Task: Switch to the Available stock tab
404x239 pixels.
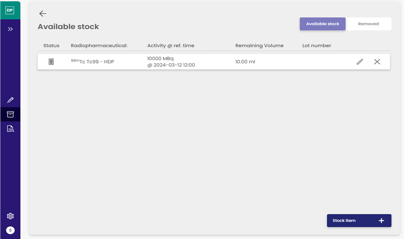Action: pos(322,24)
